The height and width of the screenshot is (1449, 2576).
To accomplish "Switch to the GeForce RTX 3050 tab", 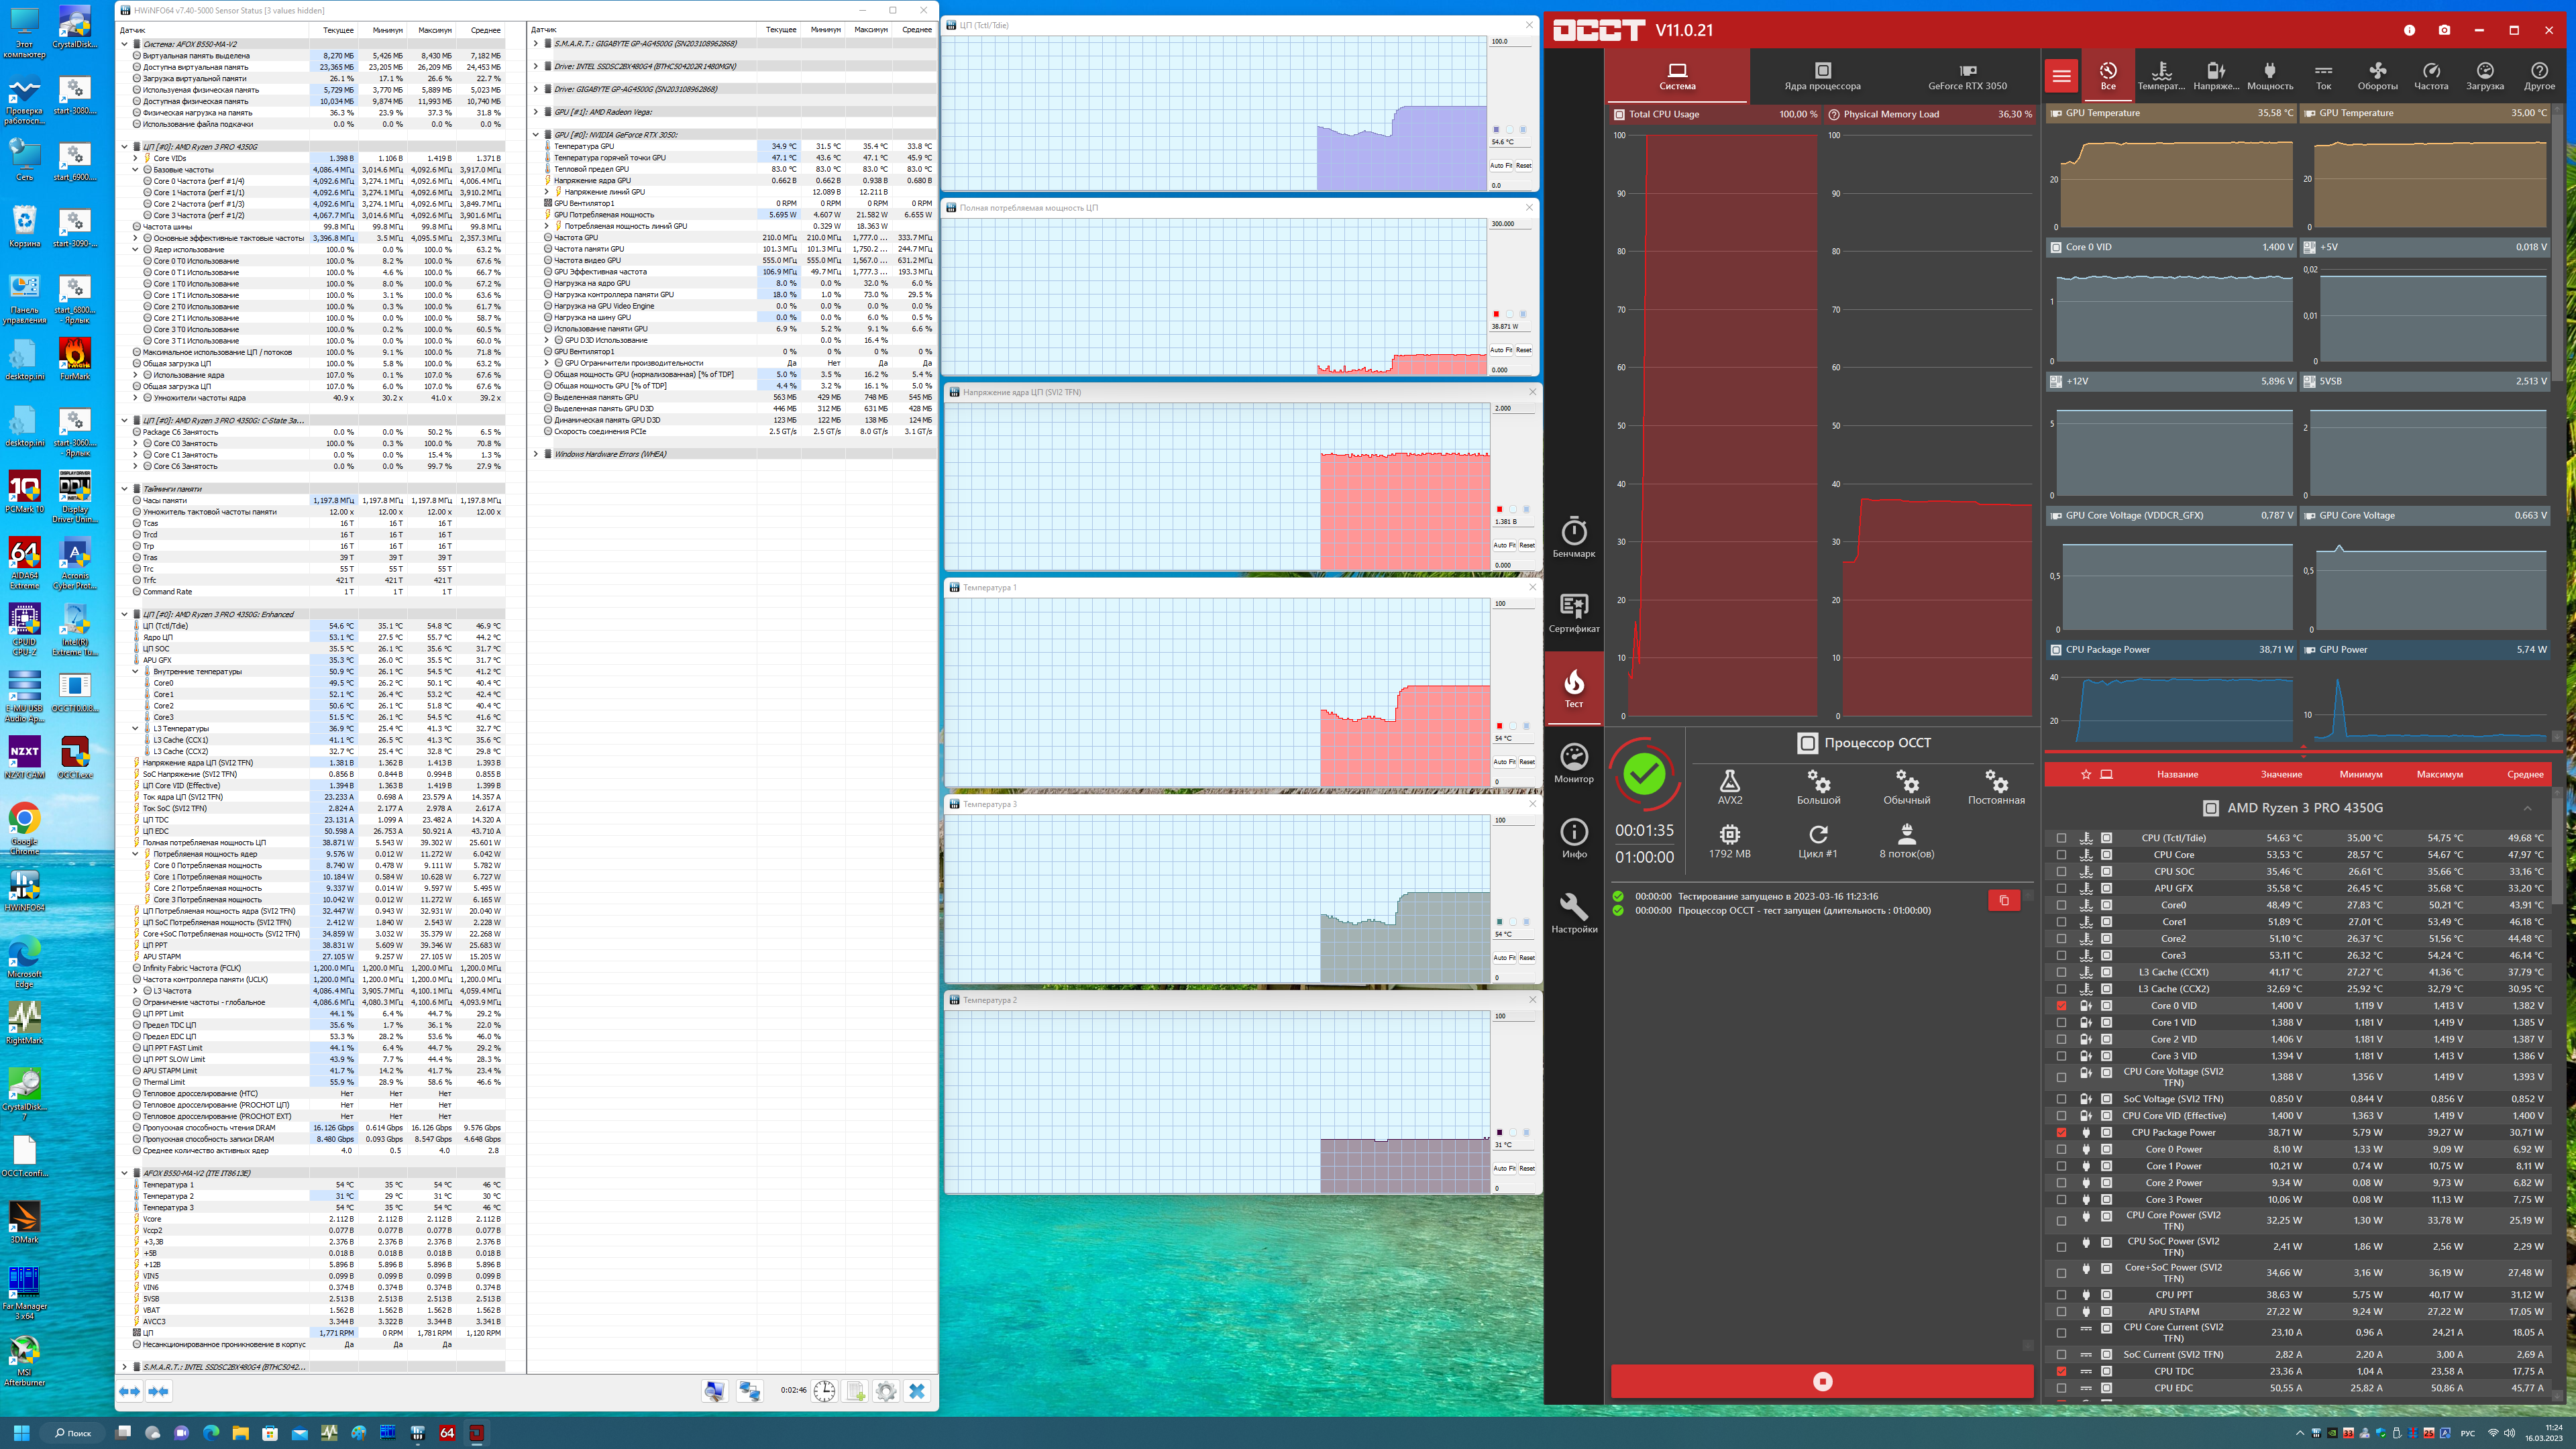I will [1967, 76].
